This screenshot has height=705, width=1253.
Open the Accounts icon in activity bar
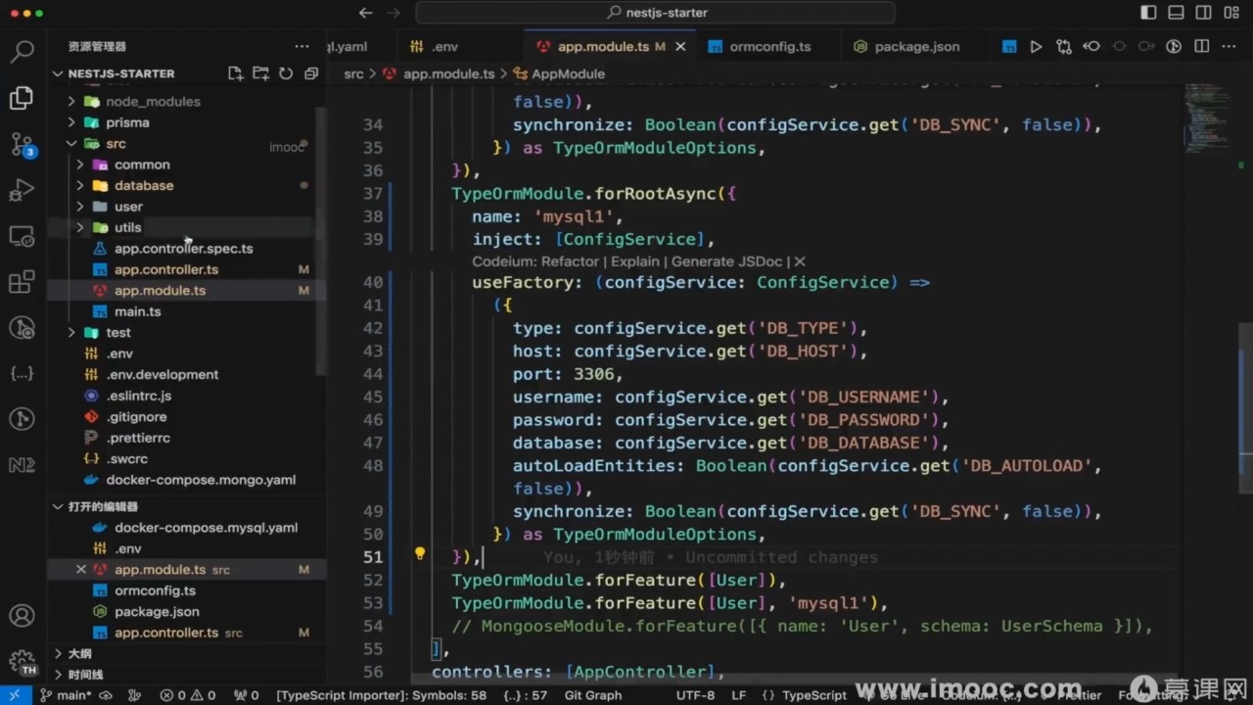[22, 616]
